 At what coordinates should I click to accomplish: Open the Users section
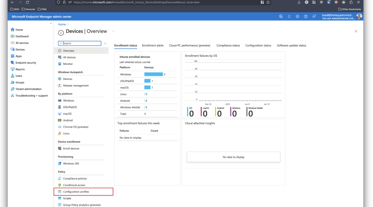(x=17, y=76)
